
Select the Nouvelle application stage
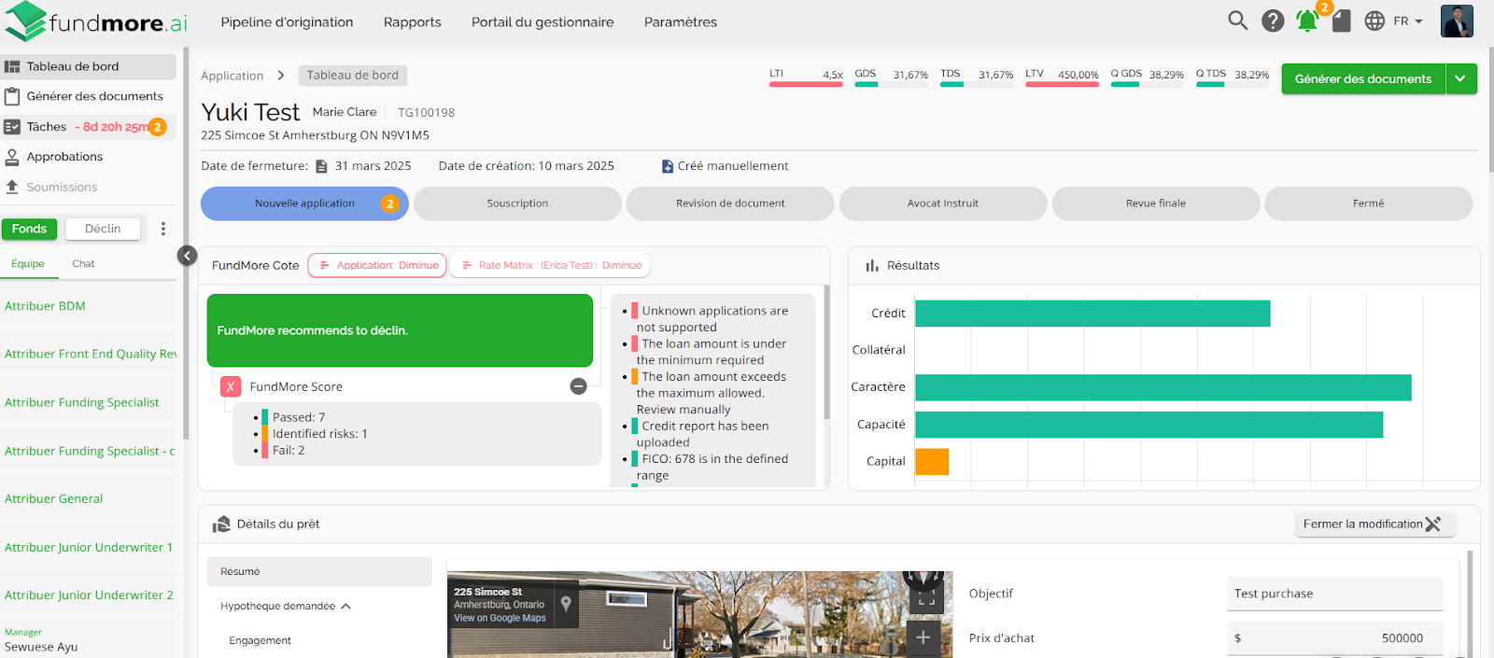tap(304, 203)
